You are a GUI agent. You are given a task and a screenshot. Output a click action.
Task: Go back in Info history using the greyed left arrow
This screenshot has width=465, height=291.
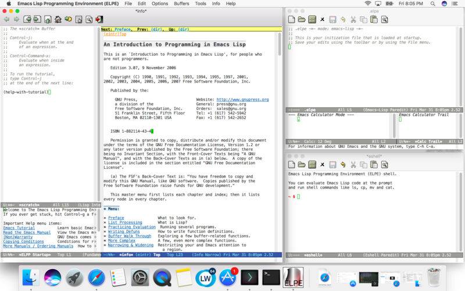point(6,19)
